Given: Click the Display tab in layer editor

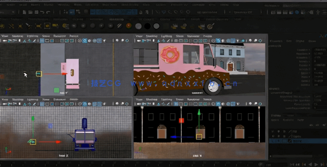Looking at the screenshot, I should click(275, 116).
